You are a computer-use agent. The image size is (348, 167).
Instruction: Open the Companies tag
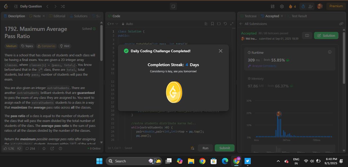click(x=46, y=46)
